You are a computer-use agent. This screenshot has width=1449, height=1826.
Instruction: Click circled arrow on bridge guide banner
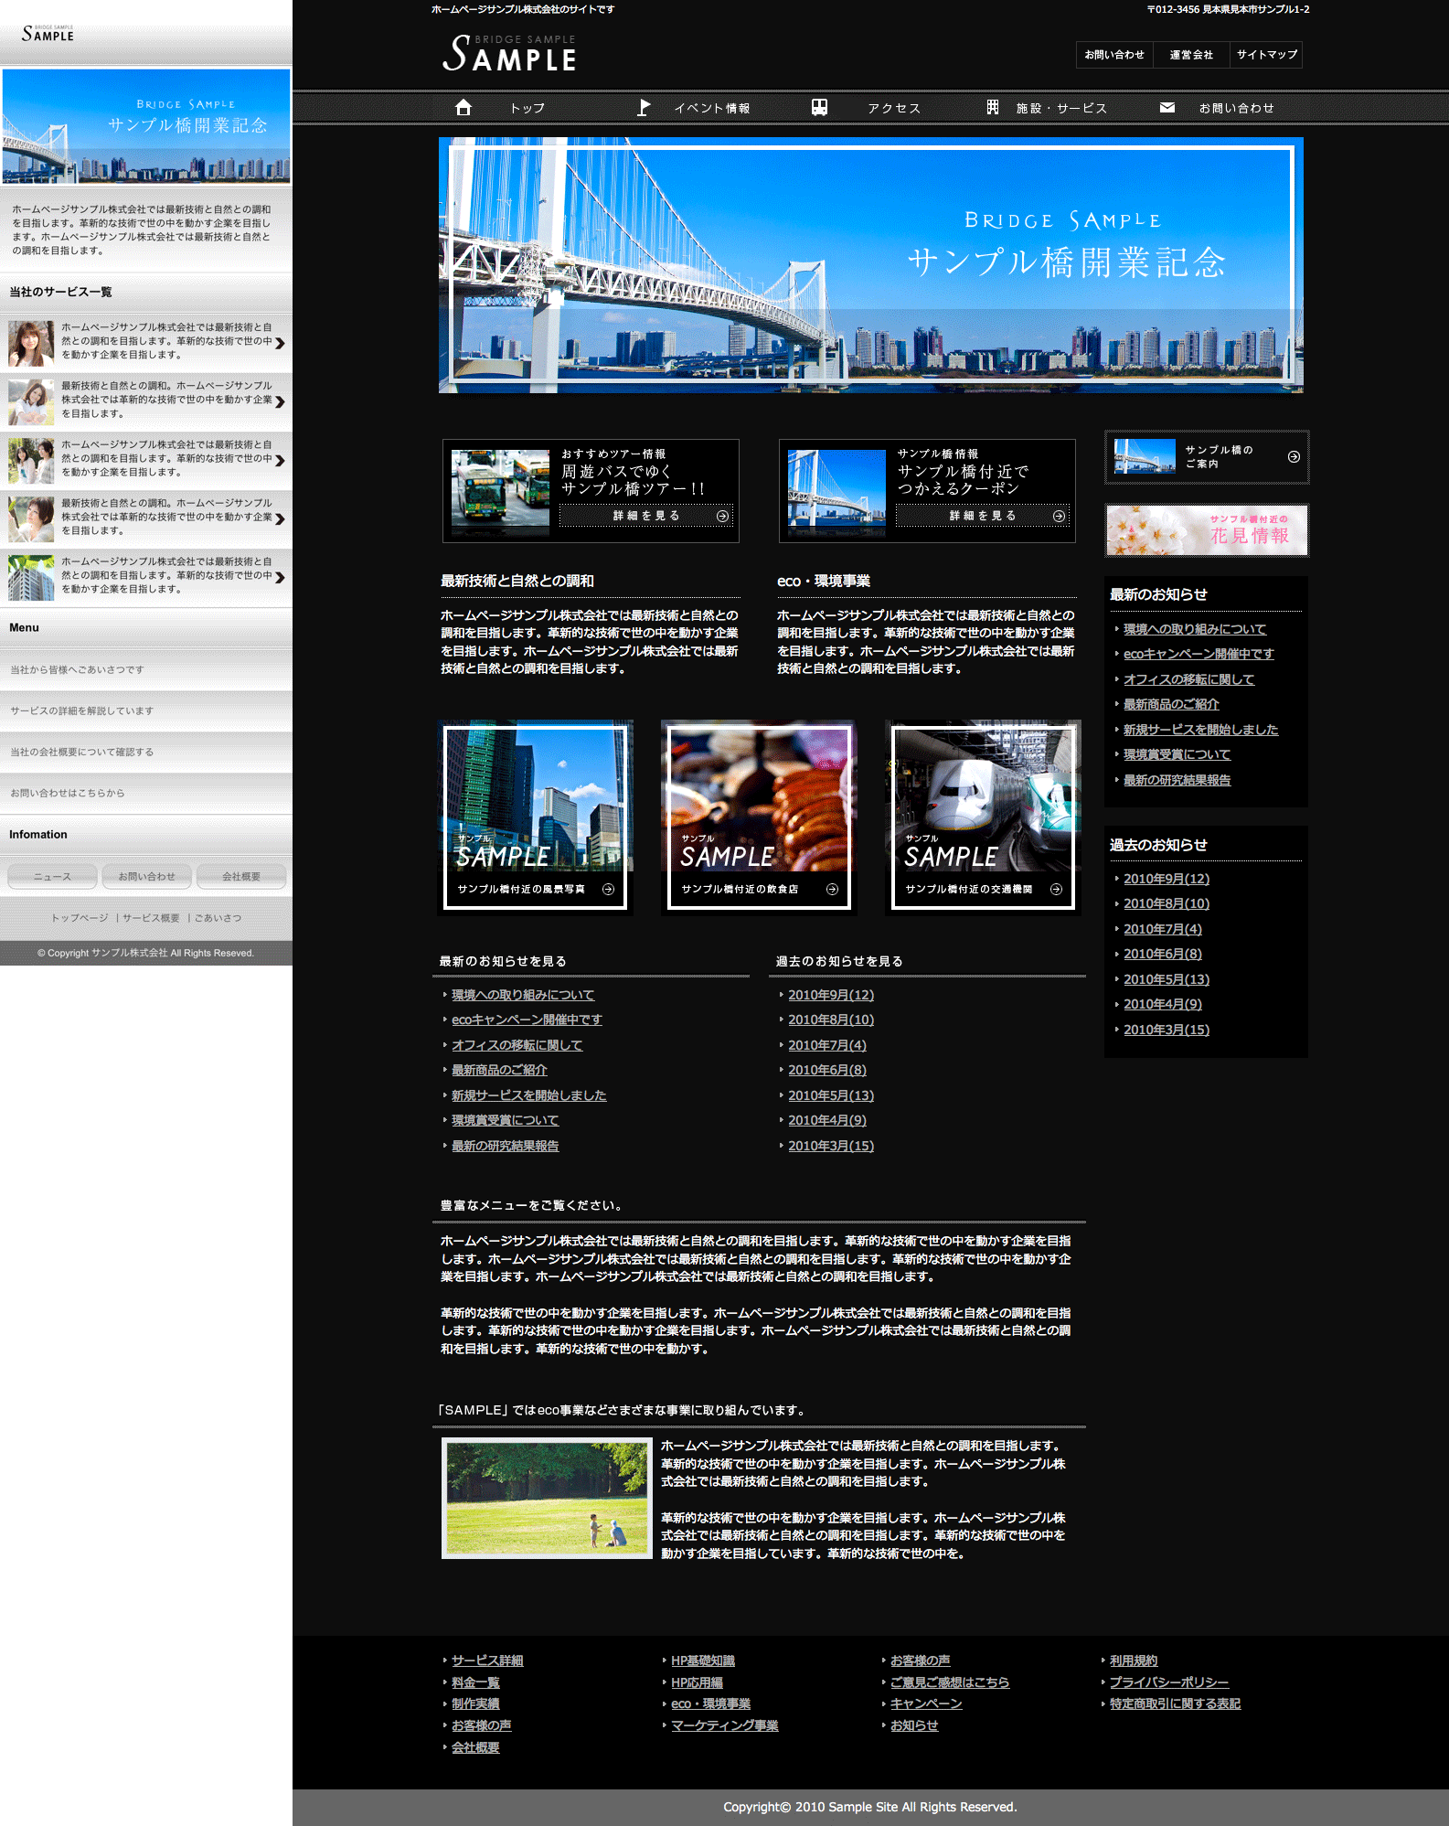(x=1294, y=457)
